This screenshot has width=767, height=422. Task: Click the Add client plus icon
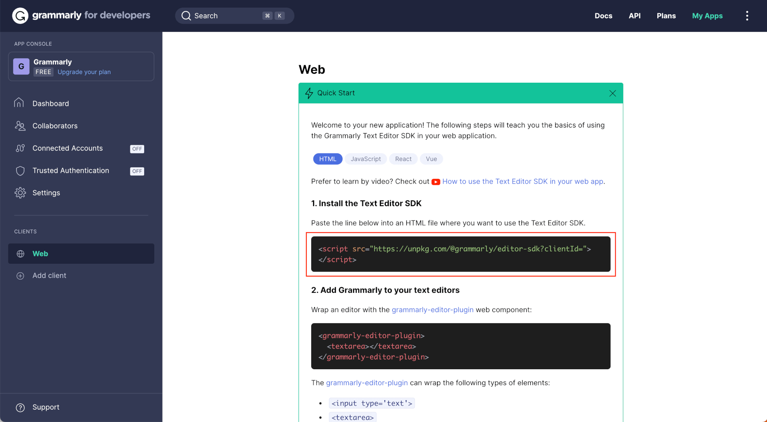21,276
